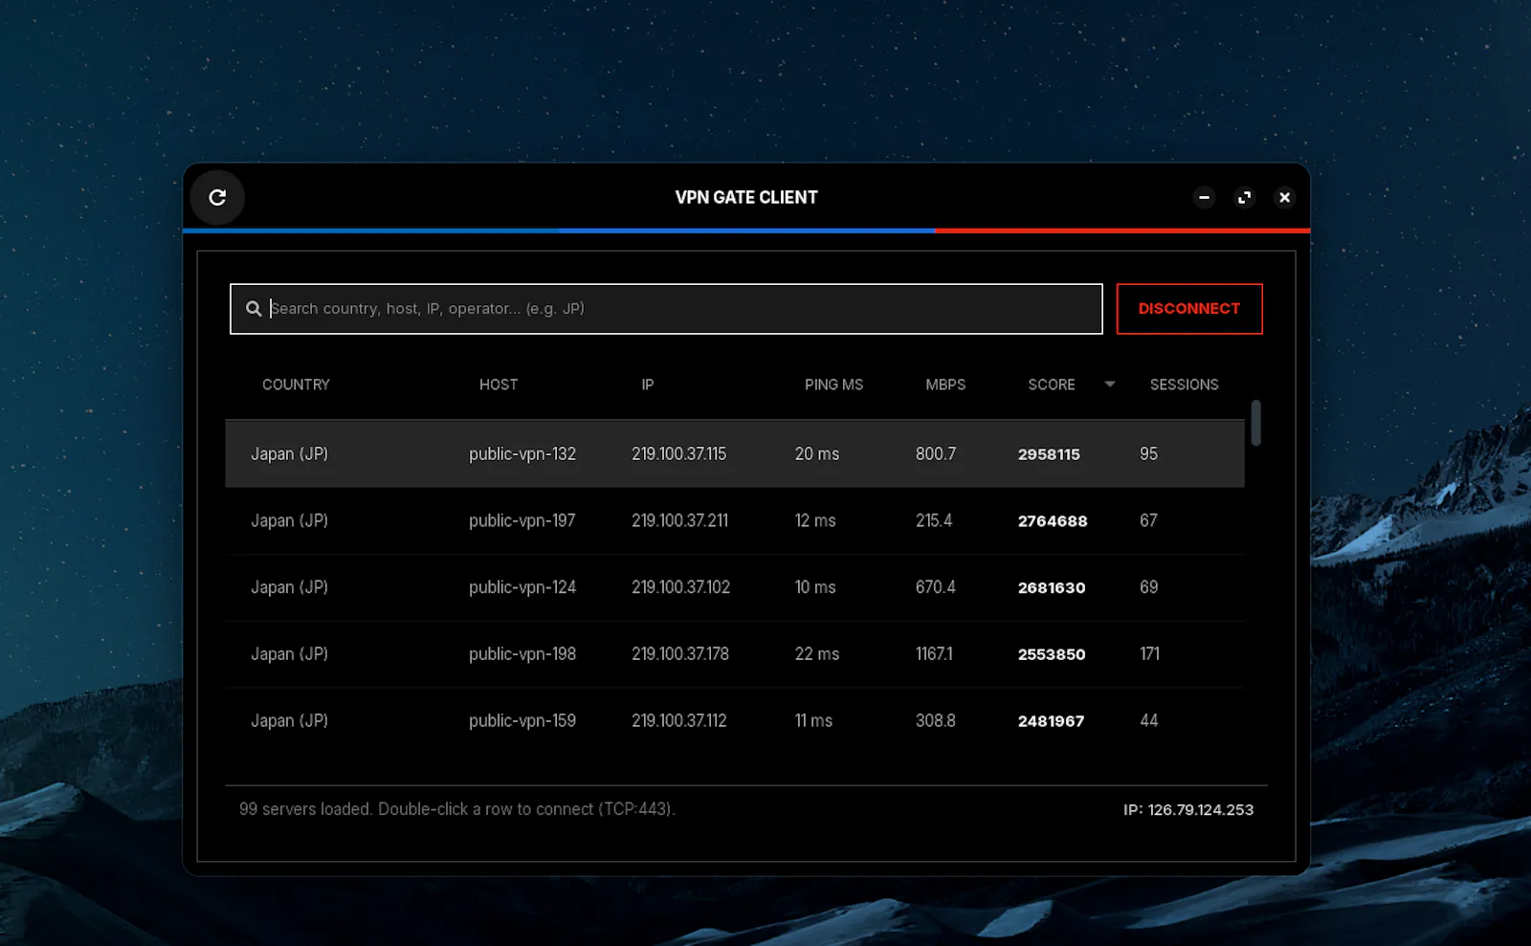The height and width of the screenshot is (946, 1531).
Task: Select host public-vpn-198
Action: [x=522, y=654]
